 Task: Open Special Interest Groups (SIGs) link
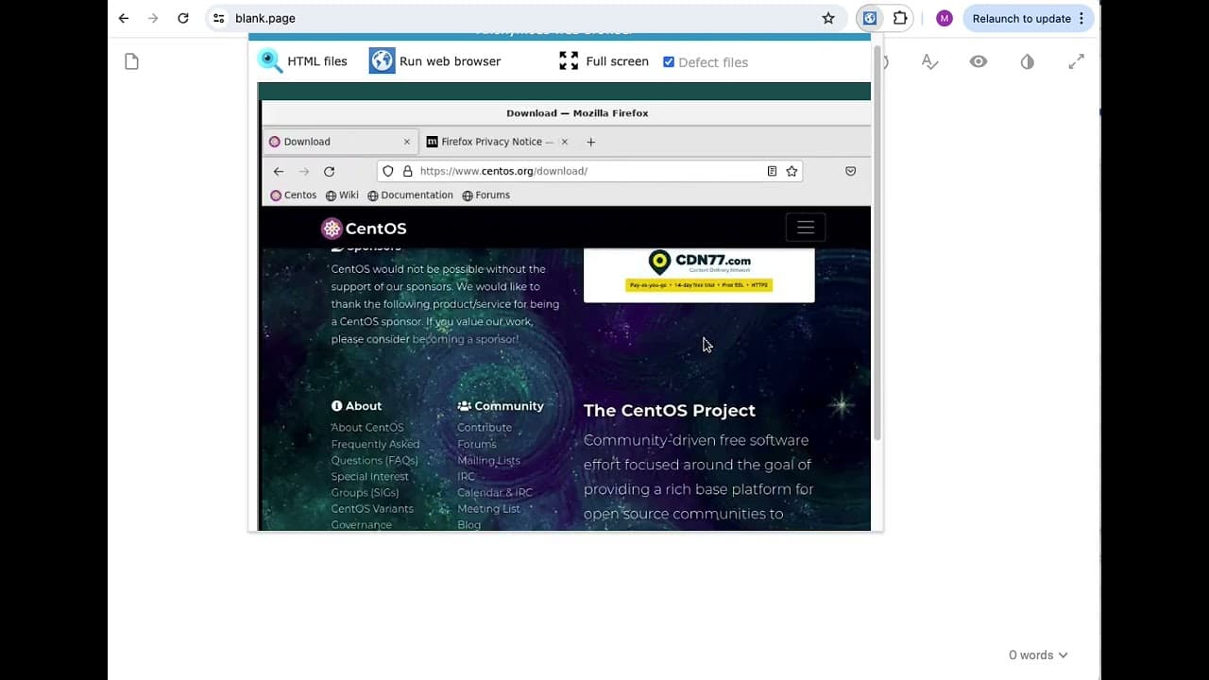coord(369,484)
